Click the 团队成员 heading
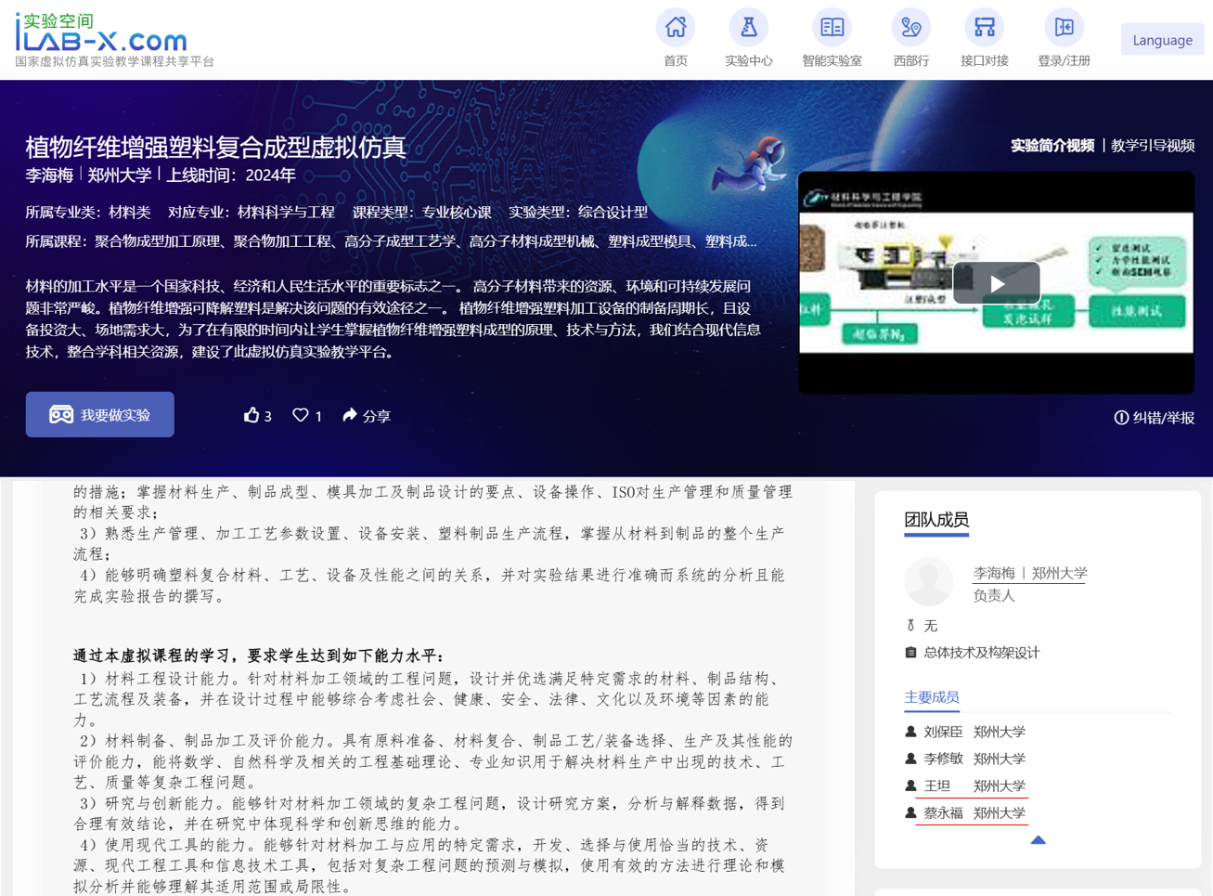Screen dimensions: 1213x896 pyautogui.click(x=936, y=520)
